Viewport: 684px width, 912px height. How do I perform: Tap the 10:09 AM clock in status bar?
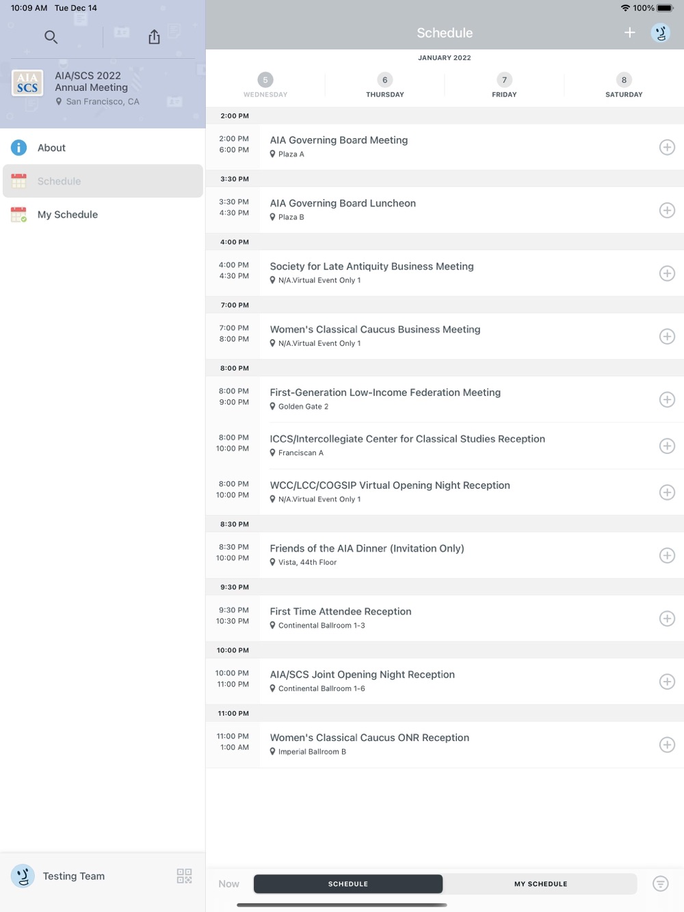[29, 8]
